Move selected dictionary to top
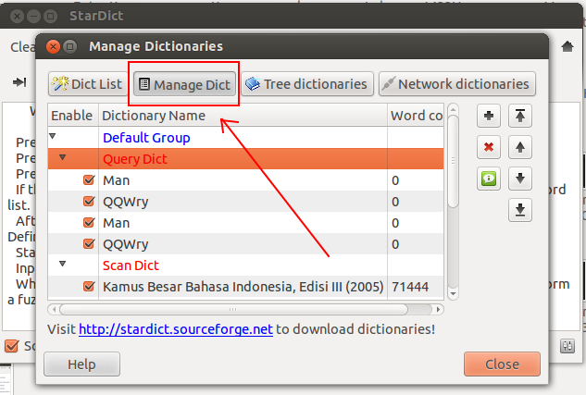 tap(520, 116)
